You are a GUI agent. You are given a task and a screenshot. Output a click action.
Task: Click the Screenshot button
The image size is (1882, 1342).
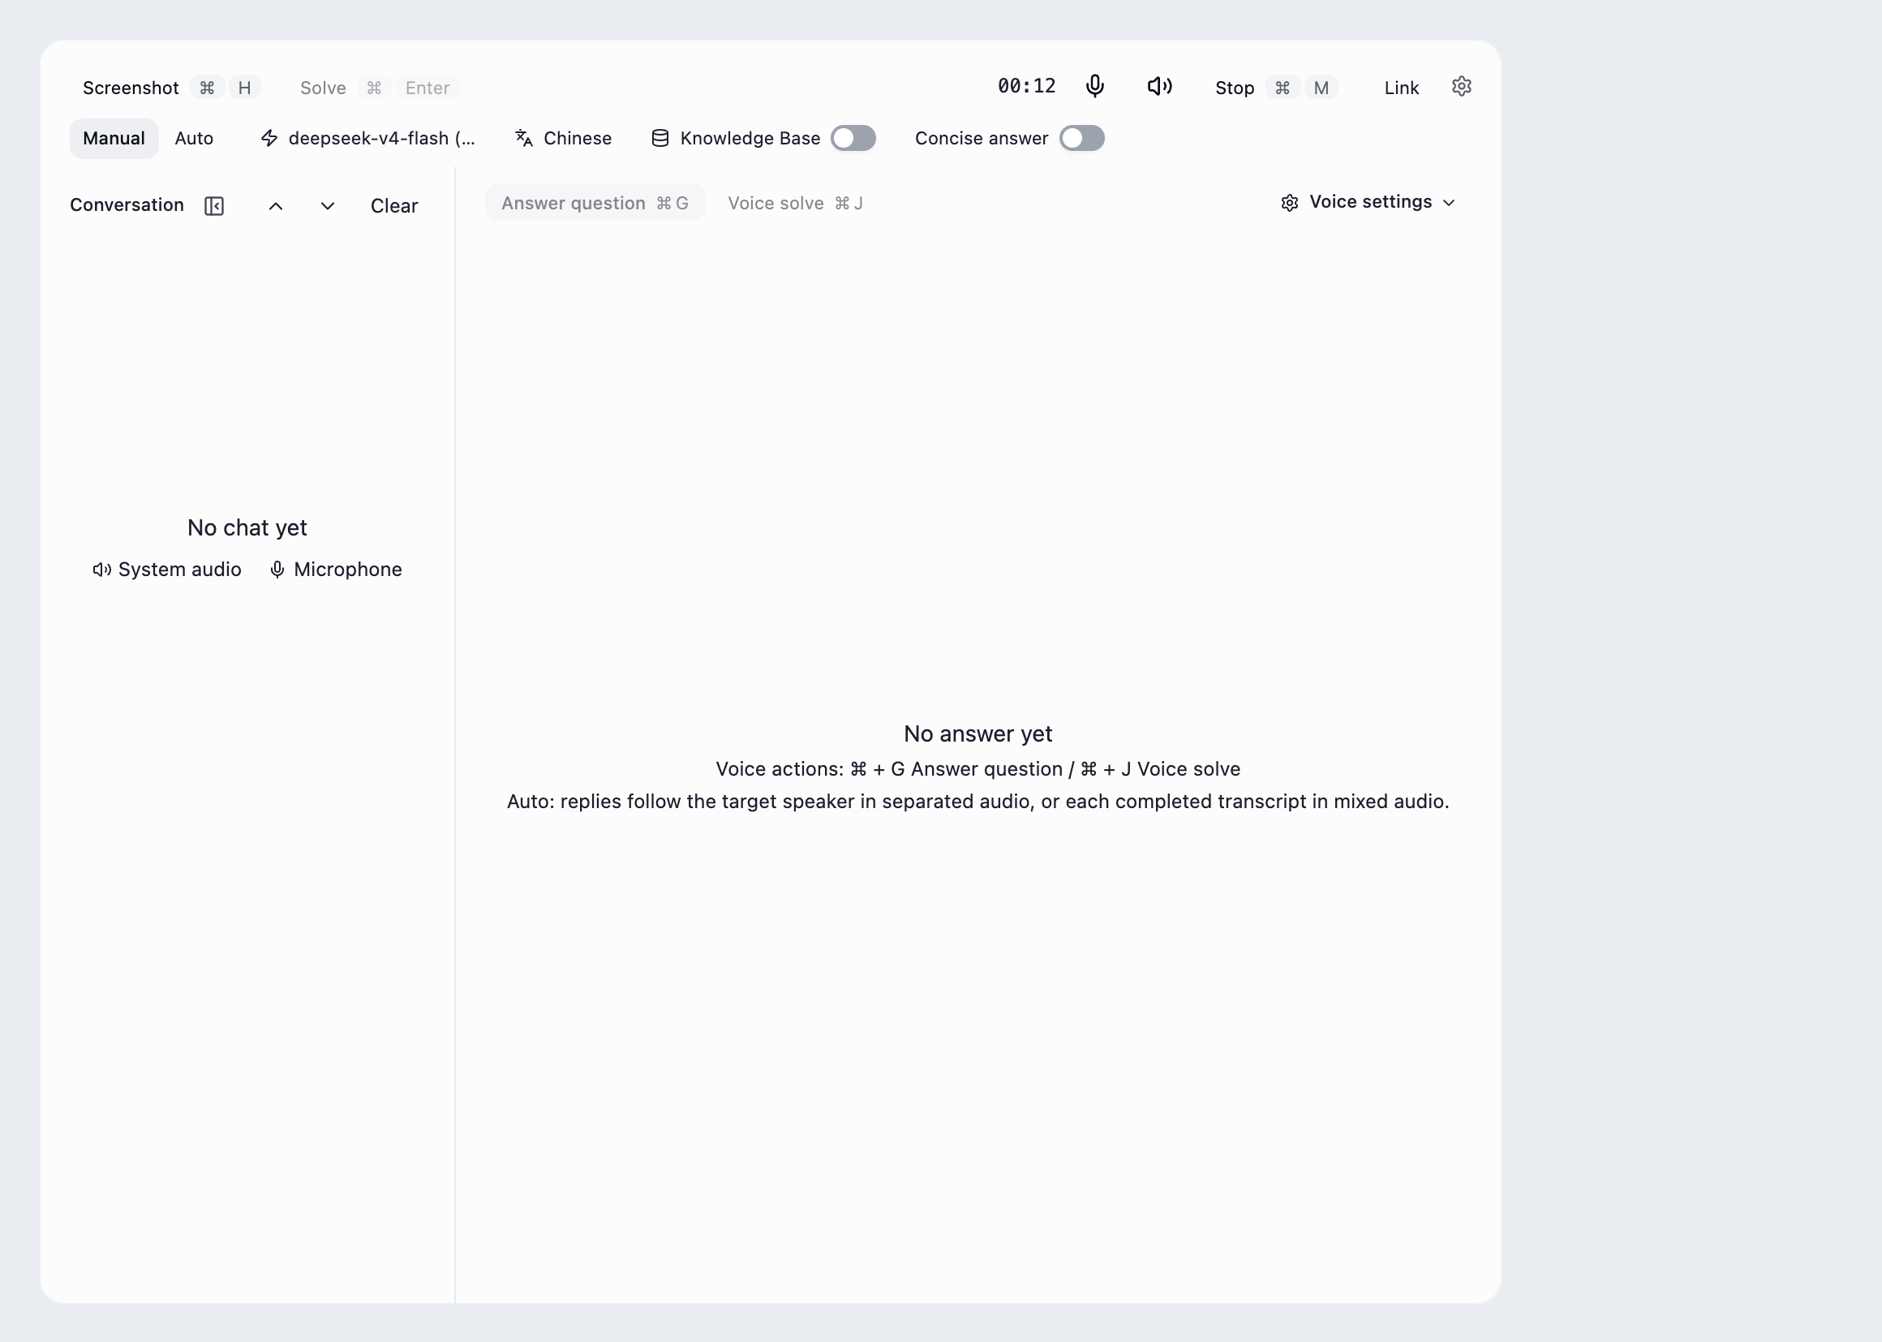[x=171, y=88]
